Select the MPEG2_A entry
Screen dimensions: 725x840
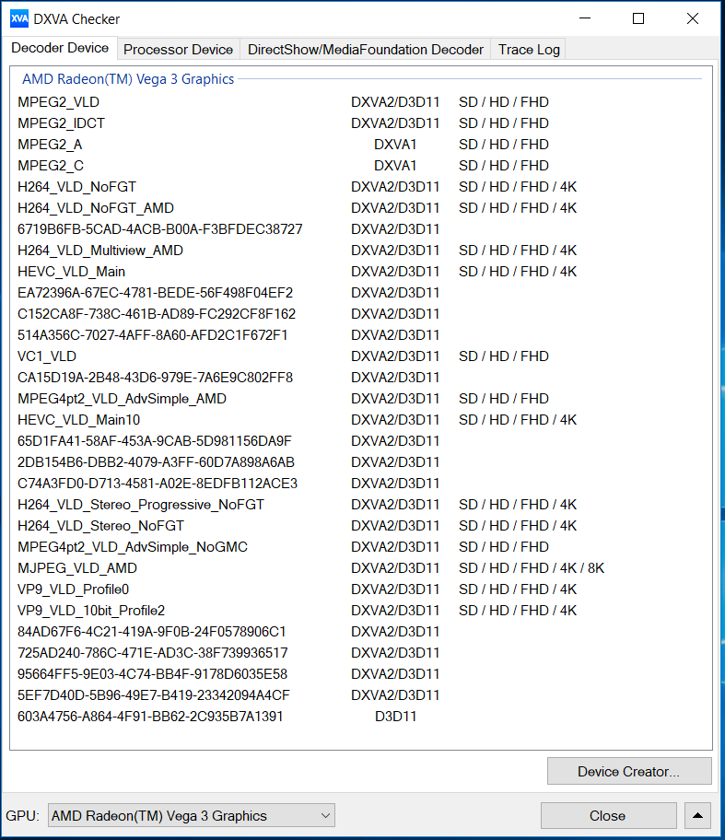coord(359,144)
